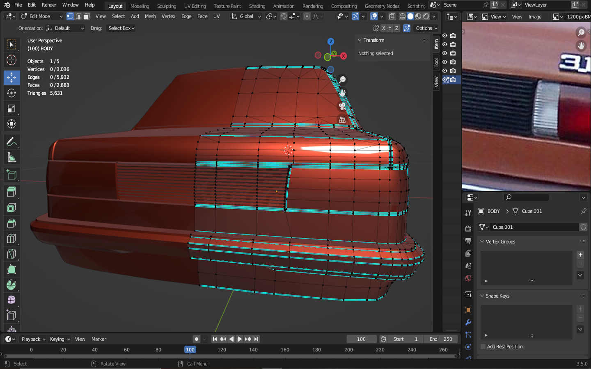Switch to the UV Editing workspace tab

(195, 6)
